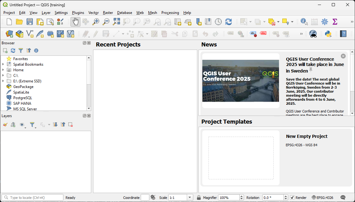Select the Pan Map hand tool
The width and height of the screenshot is (355, 202).
tap(75, 22)
